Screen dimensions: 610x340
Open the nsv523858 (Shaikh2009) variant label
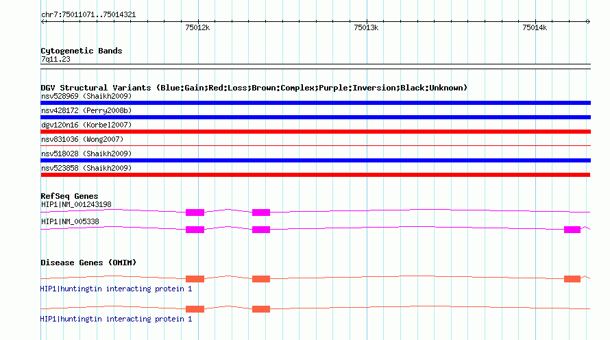click(x=86, y=168)
